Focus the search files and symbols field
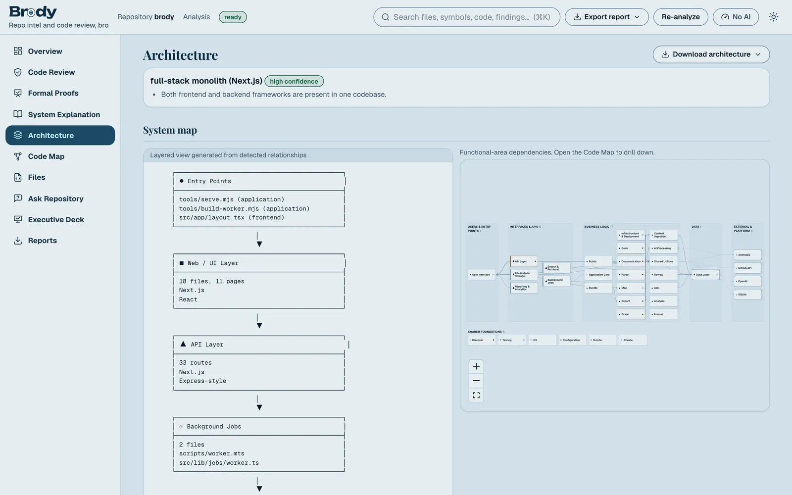The width and height of the screenshot is (792, 495). pyautogui.click(x=467, y=17)
